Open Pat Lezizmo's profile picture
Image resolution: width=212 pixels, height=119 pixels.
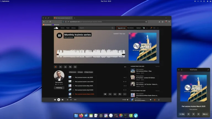point(59,75)
